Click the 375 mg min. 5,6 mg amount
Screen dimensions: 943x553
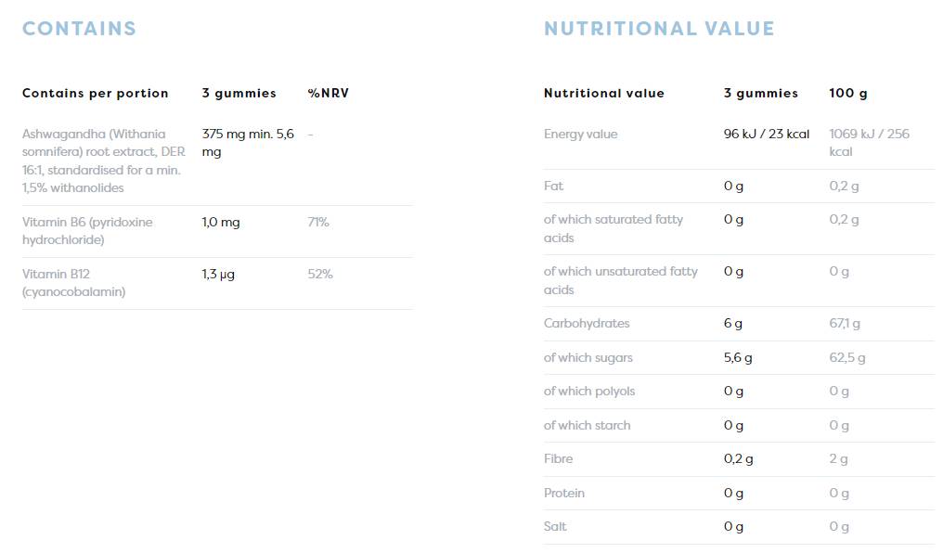click(x=248, y=142)
